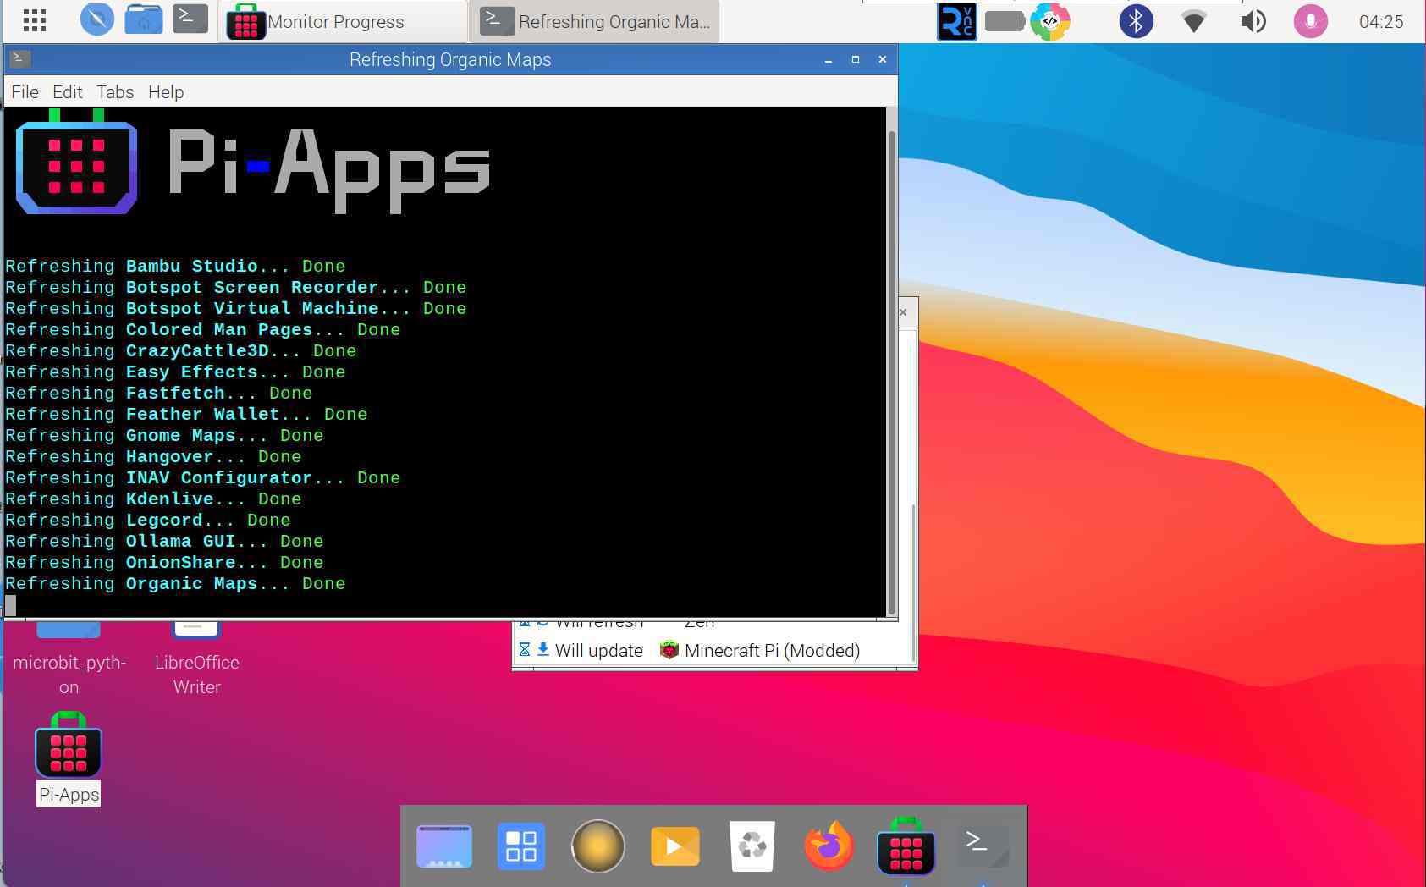
Task: Open the Bluetooth menu
Action: [1136, 21]
